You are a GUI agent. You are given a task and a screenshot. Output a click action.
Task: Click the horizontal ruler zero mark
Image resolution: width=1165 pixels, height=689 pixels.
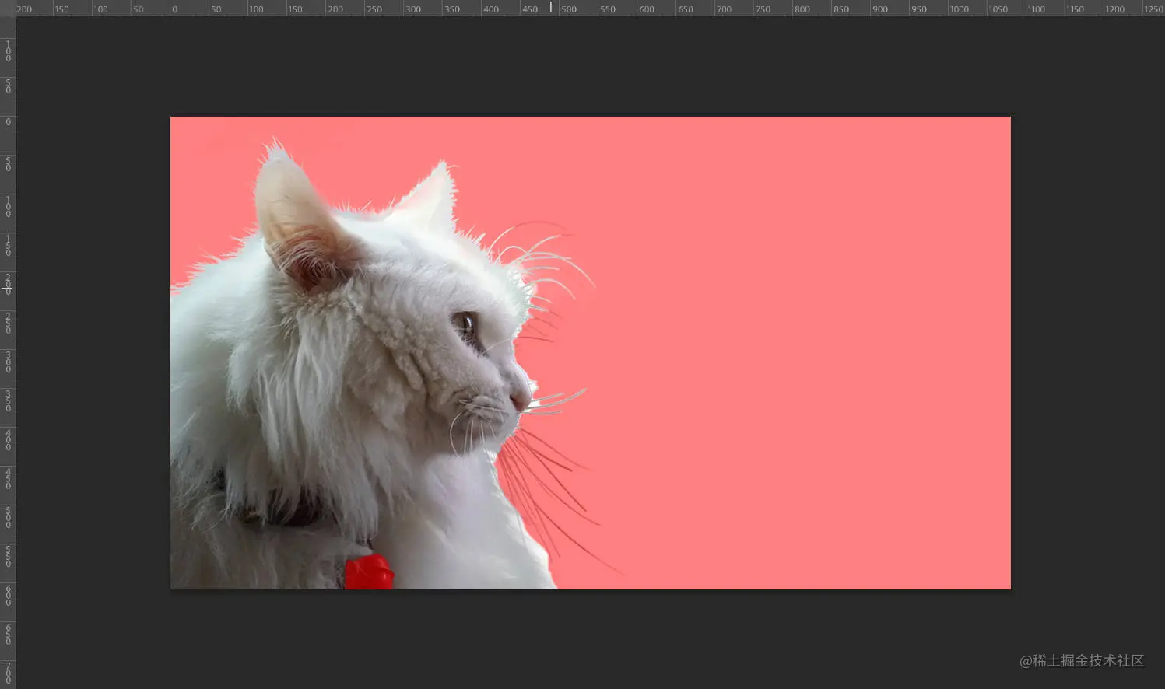point(174,9)
